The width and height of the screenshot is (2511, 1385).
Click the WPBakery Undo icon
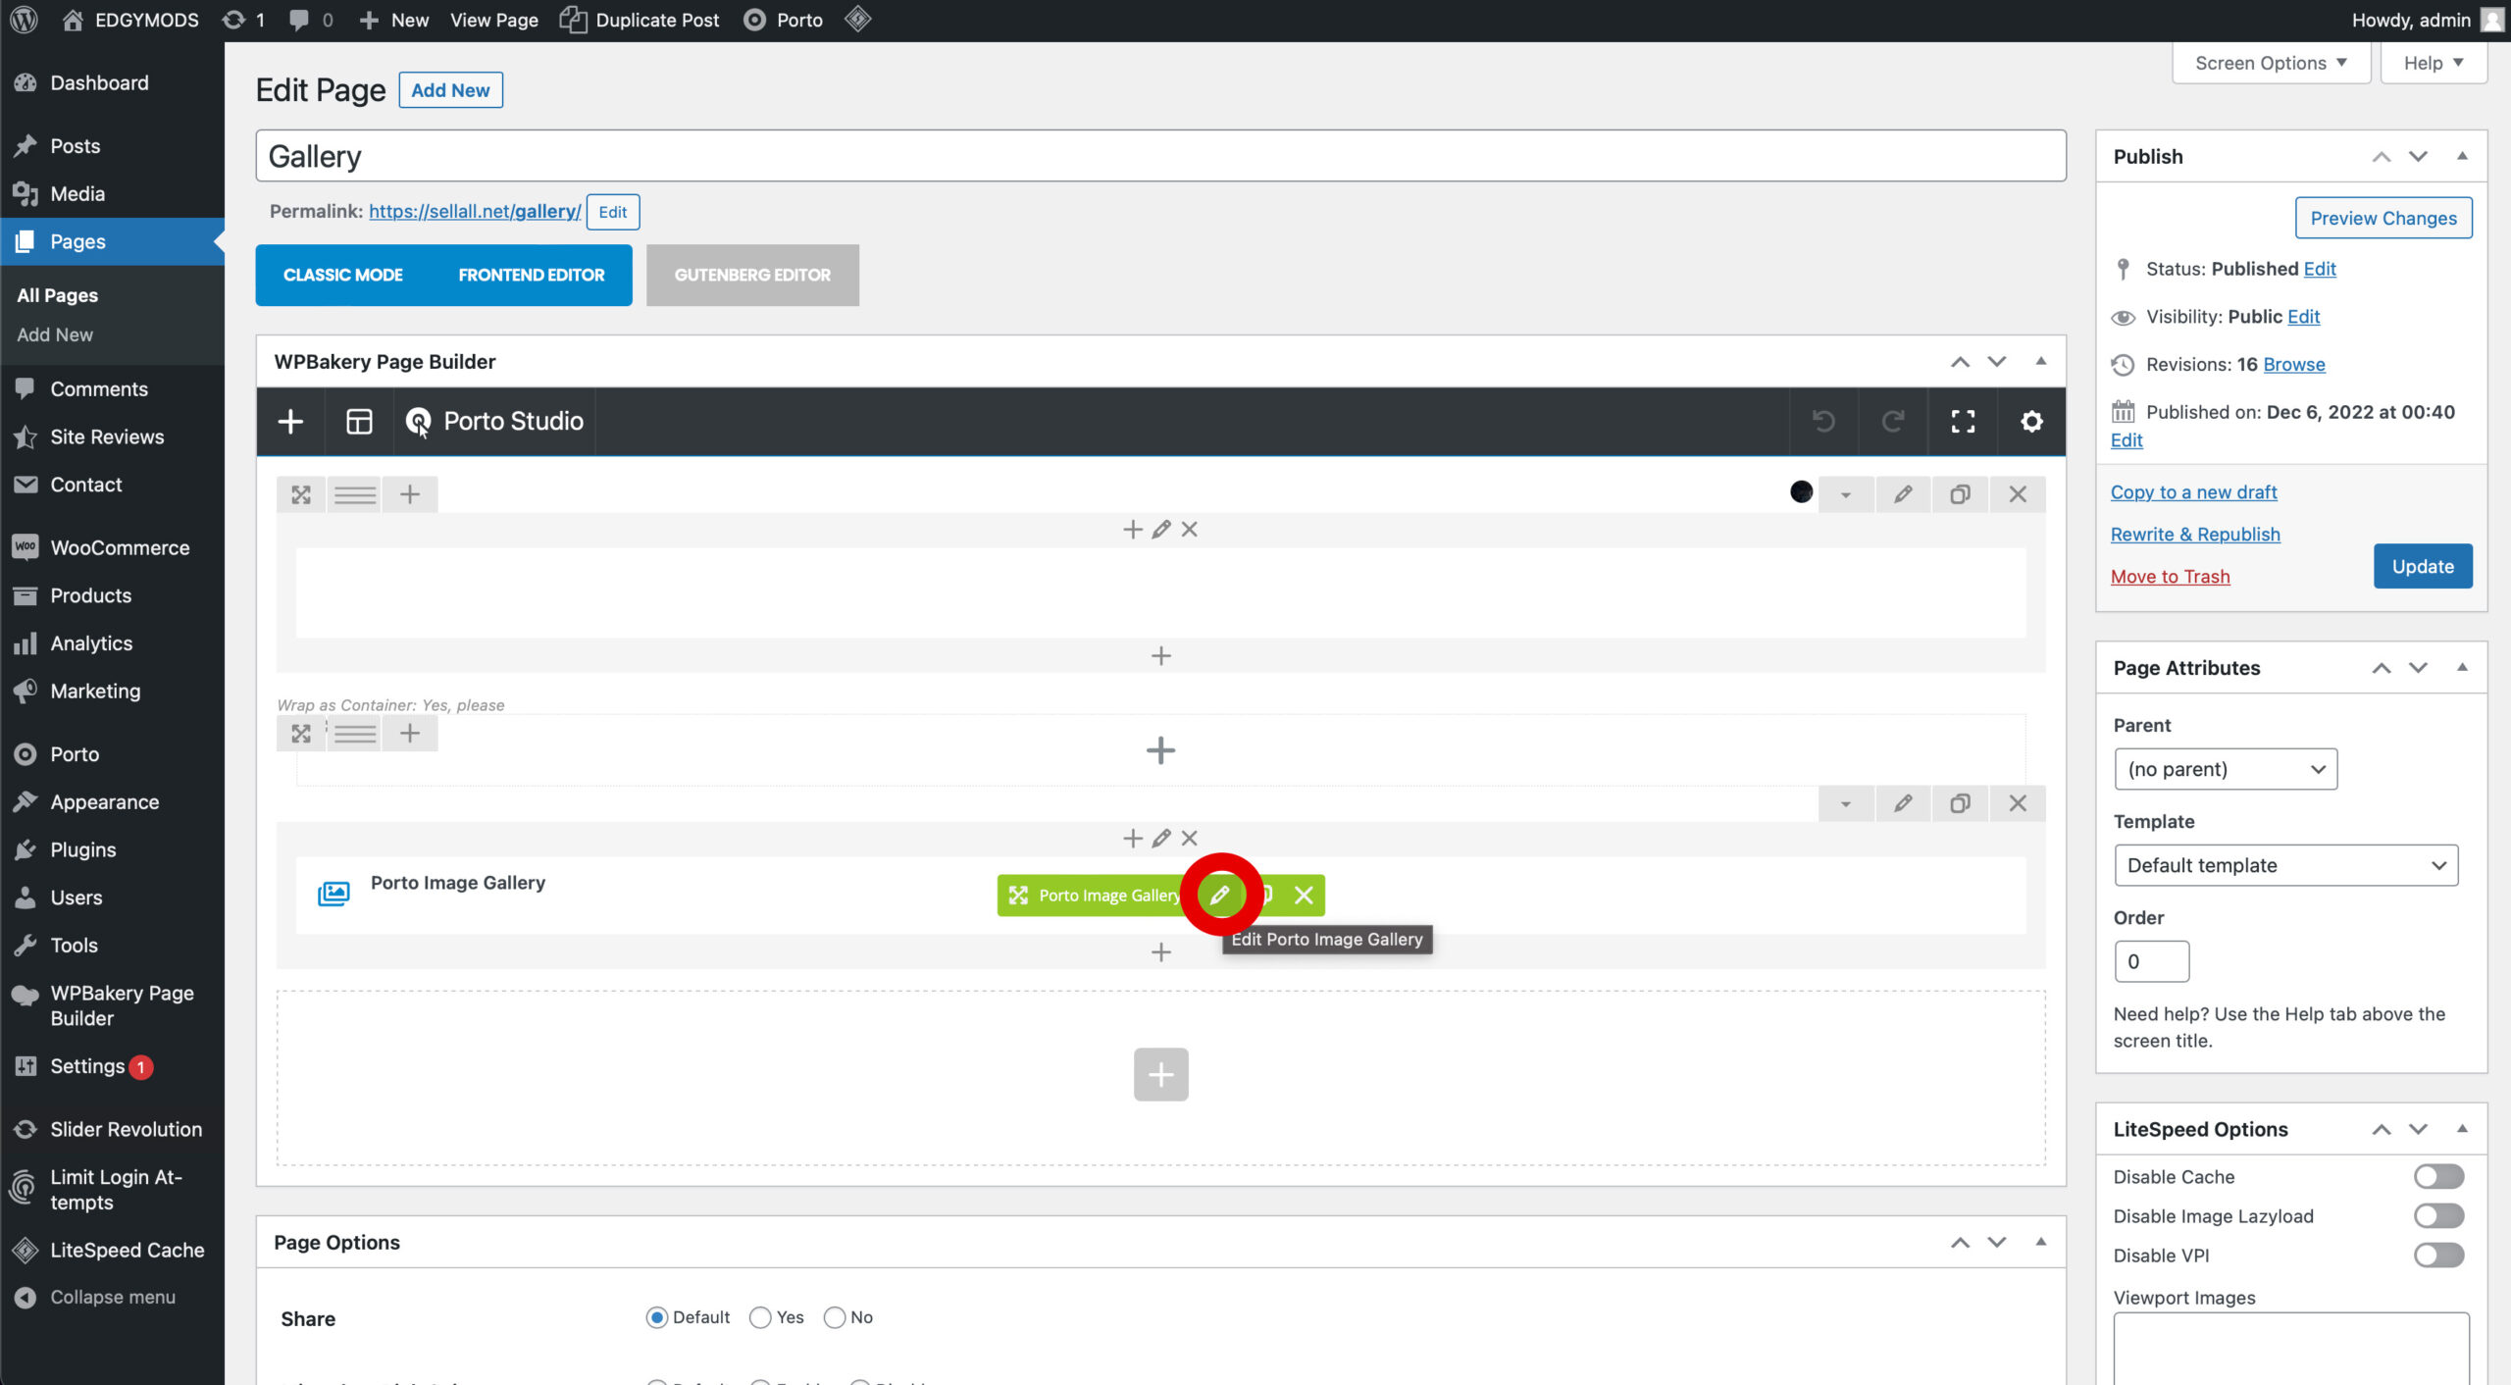1823,422
